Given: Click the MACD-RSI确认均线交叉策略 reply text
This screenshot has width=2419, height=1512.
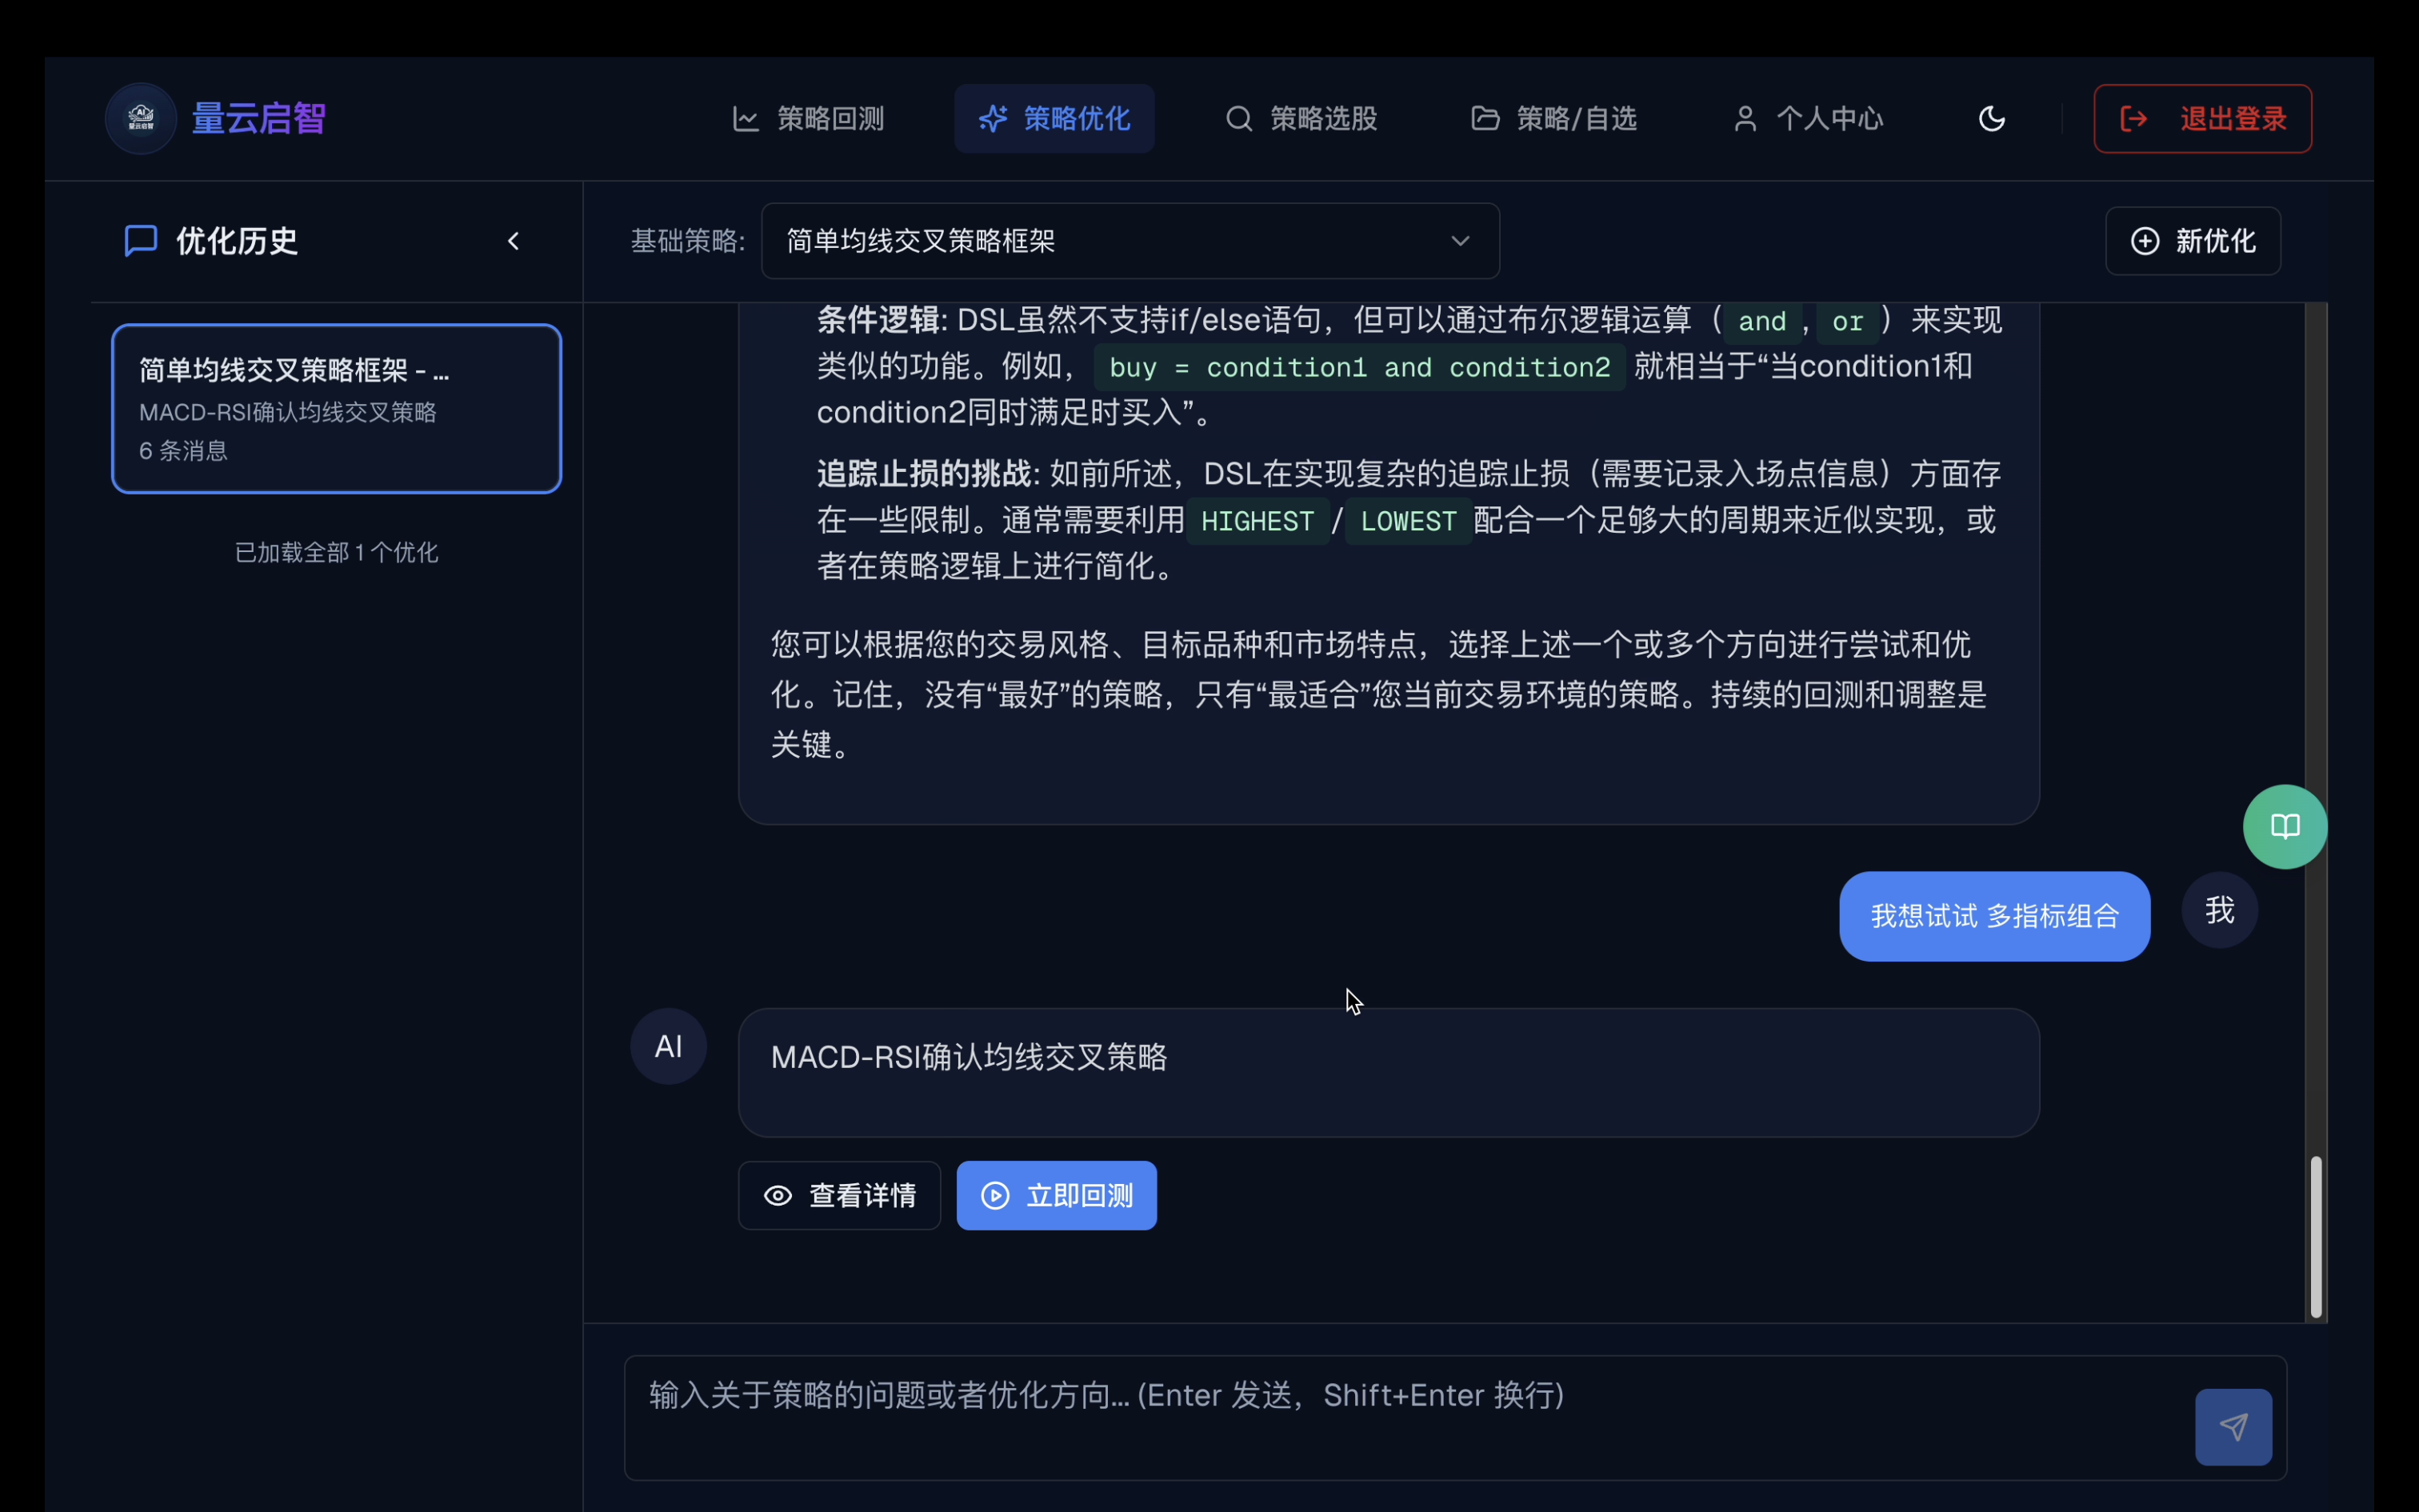Looking at the screenshot, I should [x=969, y=1057].
